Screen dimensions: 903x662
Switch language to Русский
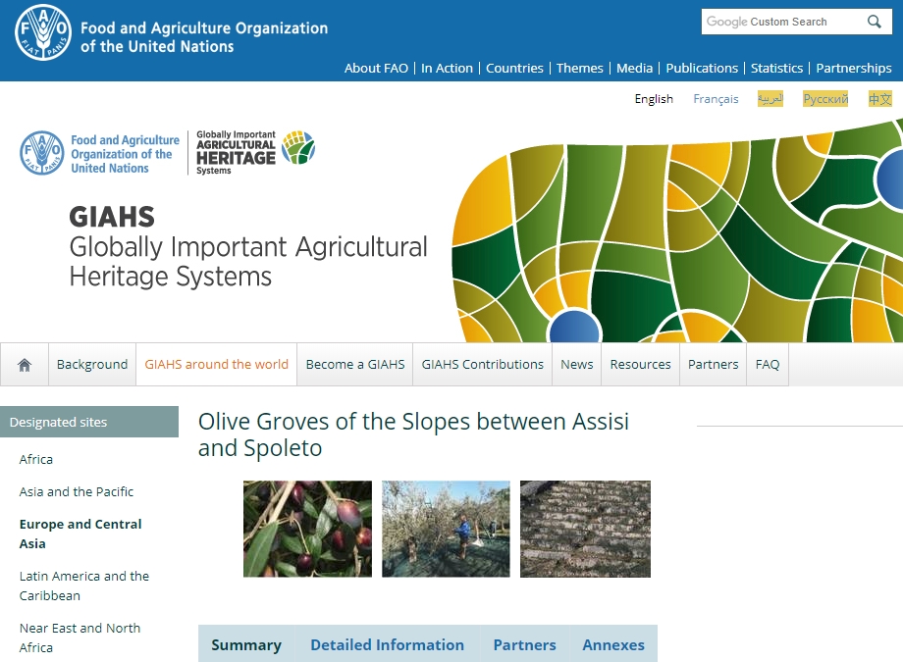824,99
